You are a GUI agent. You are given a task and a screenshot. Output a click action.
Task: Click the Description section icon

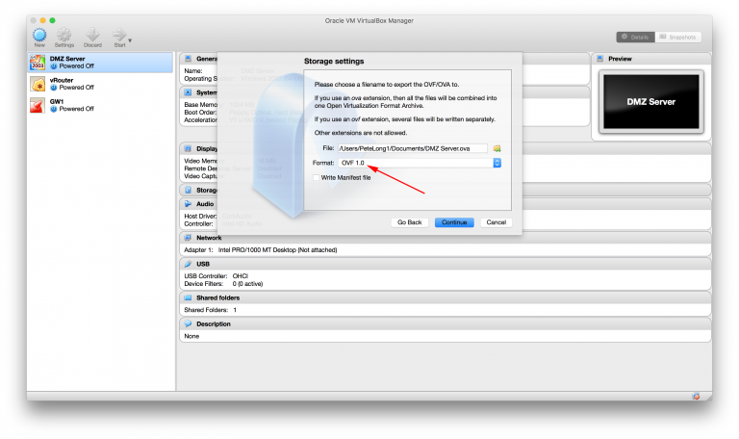tap(188, 323)
